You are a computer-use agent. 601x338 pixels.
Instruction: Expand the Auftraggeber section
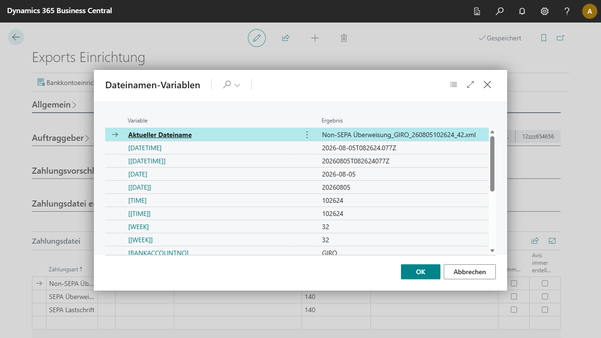click(x=61, y=138)
